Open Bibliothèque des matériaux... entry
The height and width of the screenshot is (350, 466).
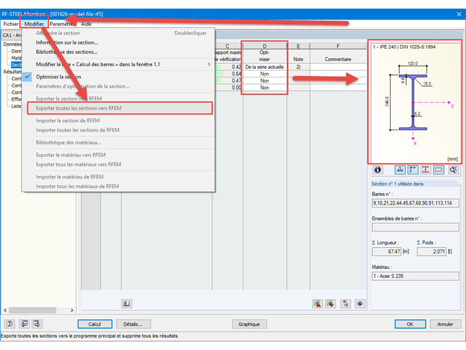[x=69, y=142]
